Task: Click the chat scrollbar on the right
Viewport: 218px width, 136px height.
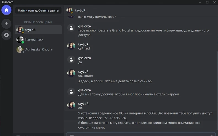Action: (x=217, y=92)
